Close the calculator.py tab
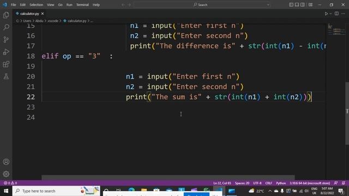Image resolution: width=349 pixels, height=196 pixels. 43,14
